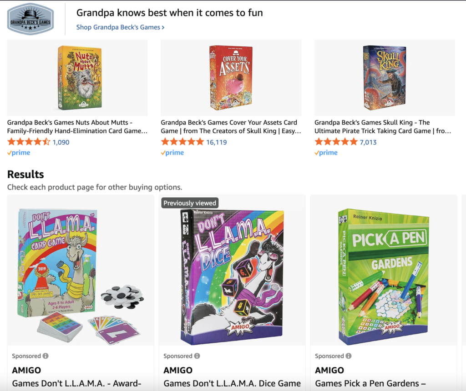Open 1,090 reviews for Nuts About Mutts
The width and height of the screenshot is (466, 391).
61,142
